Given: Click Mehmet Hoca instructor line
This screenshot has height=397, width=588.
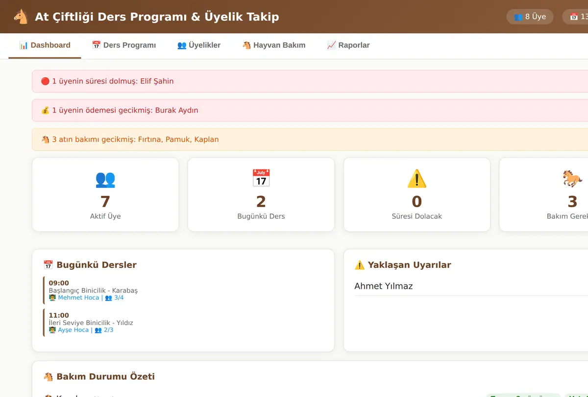Looking at the screenshot, I should point(86,298).
